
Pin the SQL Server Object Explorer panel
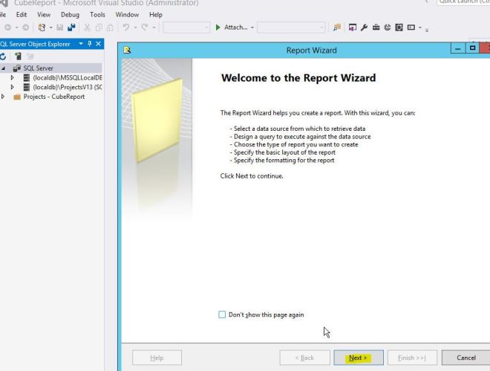pyautogui.click(x=89, y=44)
